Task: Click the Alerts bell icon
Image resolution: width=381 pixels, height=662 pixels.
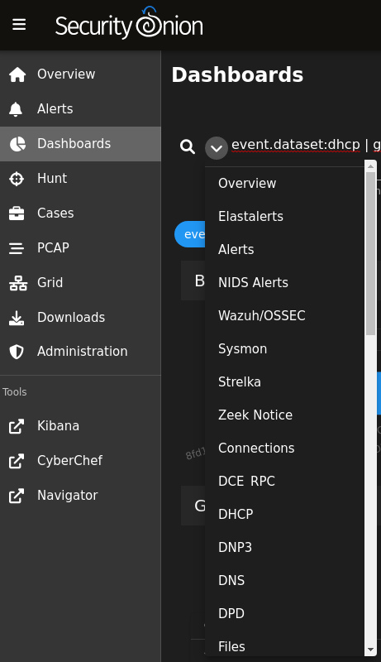Action: click(16, 109)
